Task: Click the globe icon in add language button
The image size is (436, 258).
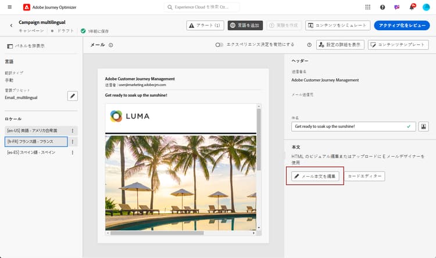Action: click(x=233, y=26)
